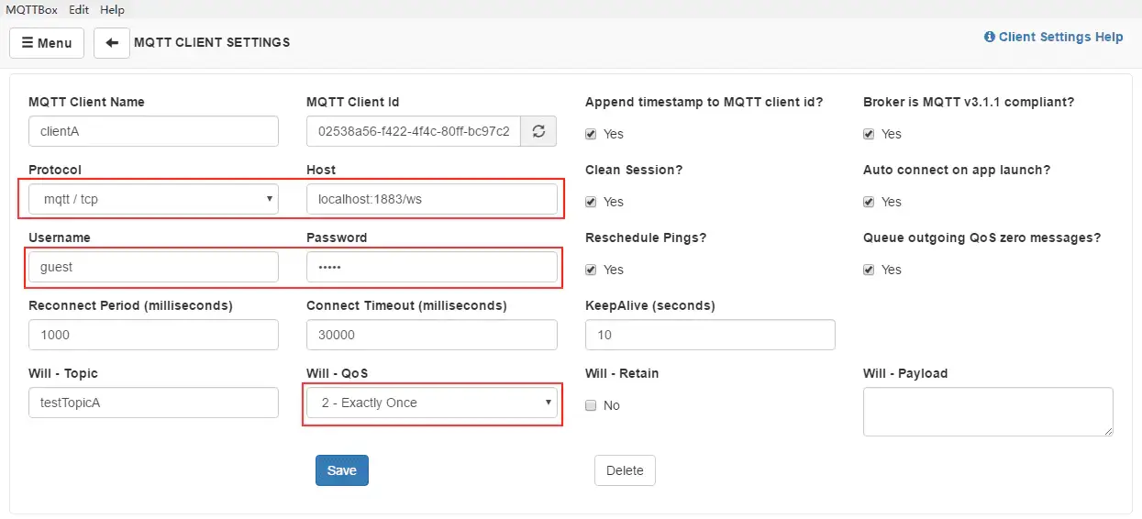
Task: Open the hamburger Menu button
Action: click(x=47, y=43)
